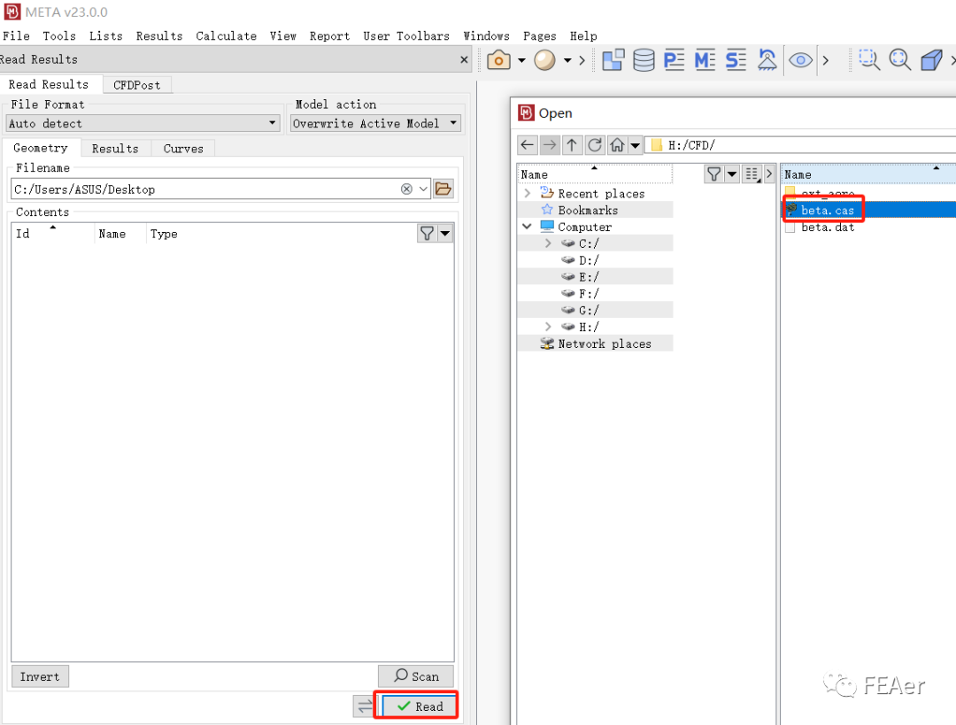The height and width of the screenshot is (725, 956).
Task: Refresh the file list in Open dialog
Action: click(x=595, y=145)
